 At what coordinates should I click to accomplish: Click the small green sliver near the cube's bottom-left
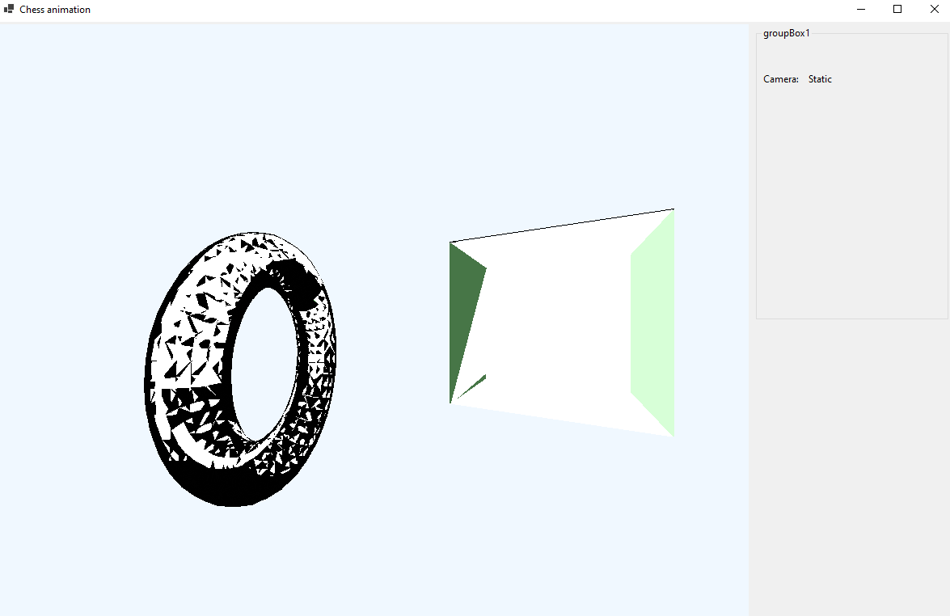click(477, 381)
